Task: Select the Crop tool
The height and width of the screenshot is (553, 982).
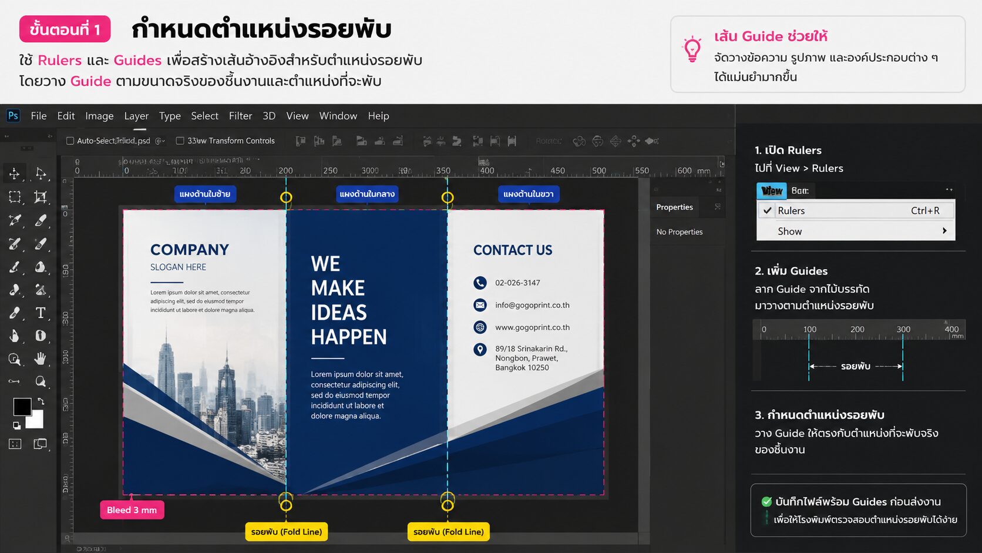Action: tap(41, 197)
